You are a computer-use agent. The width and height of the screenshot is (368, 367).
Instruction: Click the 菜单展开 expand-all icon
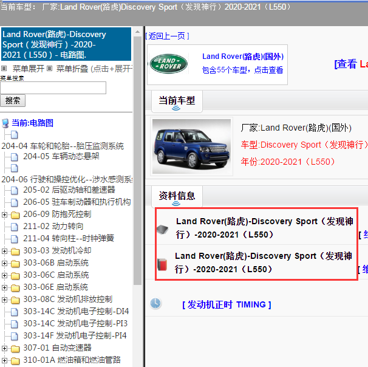pyautogui.click(x=4, y=69)
